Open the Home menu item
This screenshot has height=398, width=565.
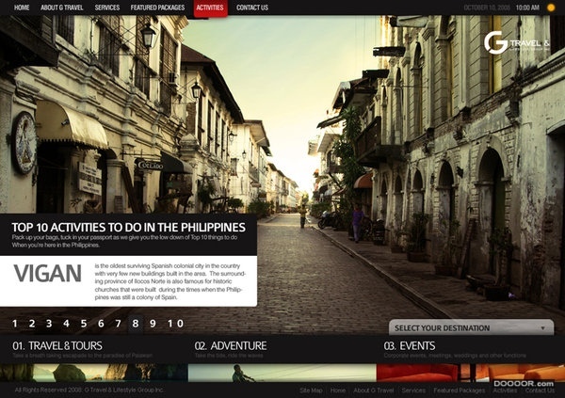click(22, 8)
